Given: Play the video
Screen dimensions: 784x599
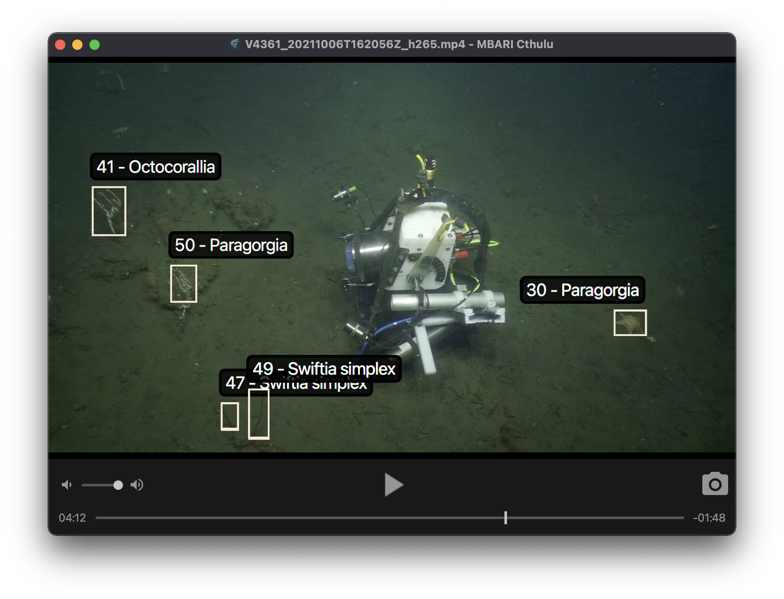Looking at the screenshot, I should point(393,485).
